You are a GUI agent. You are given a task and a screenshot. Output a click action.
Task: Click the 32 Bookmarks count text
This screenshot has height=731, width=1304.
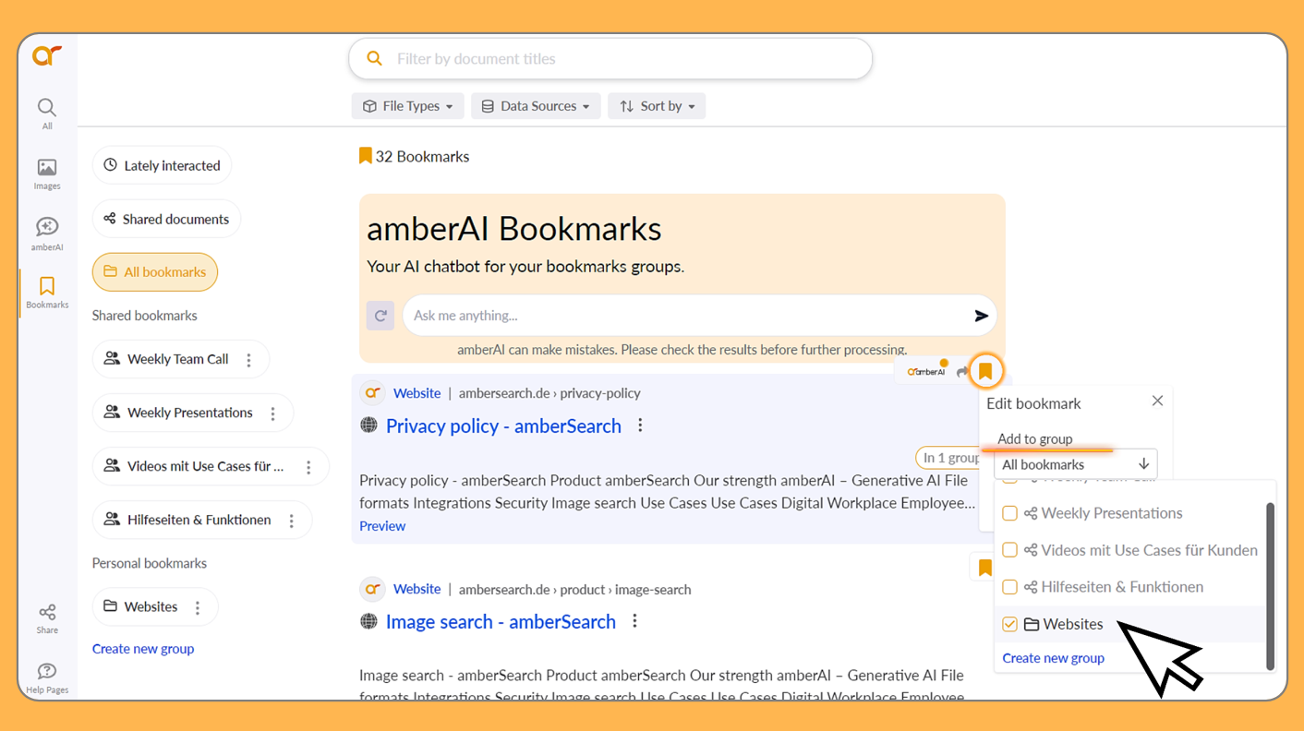point(422,157)
